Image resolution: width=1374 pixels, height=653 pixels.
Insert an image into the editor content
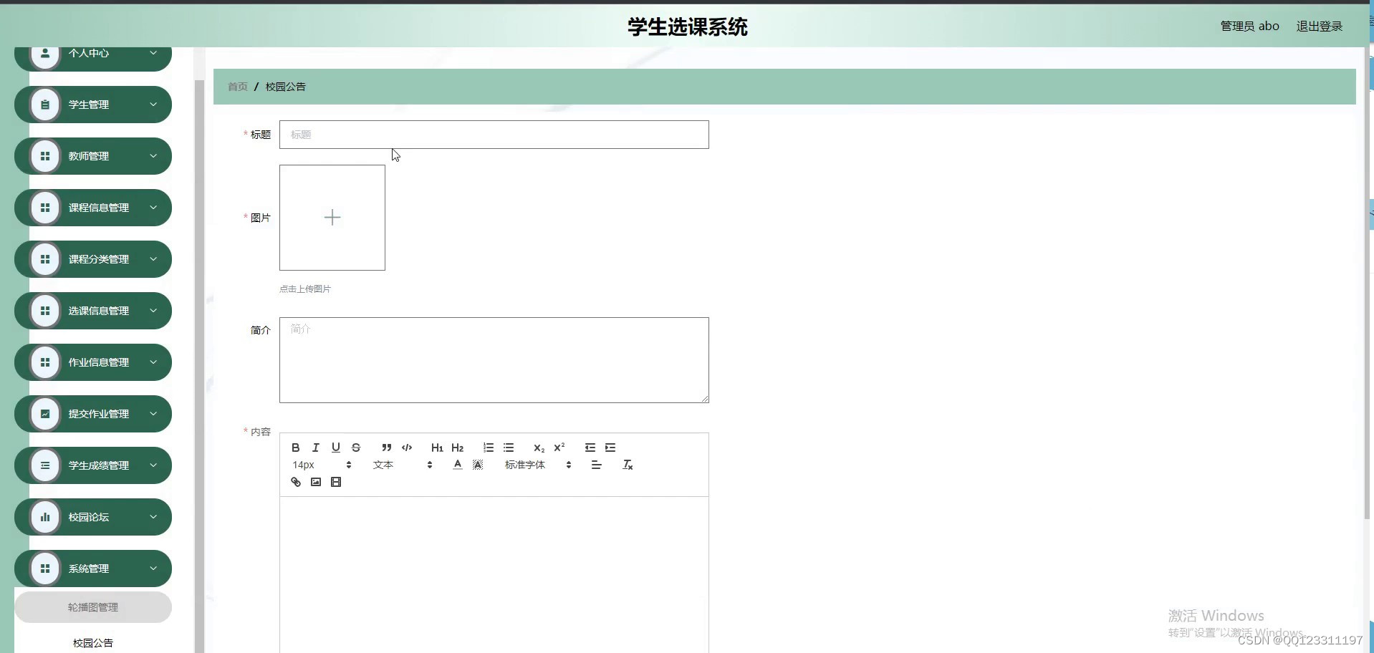coord(316,482)
